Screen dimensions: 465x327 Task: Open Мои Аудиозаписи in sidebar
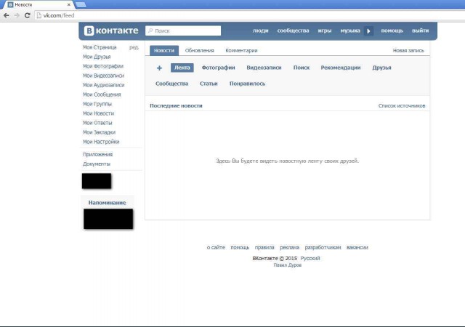(103, 85)
